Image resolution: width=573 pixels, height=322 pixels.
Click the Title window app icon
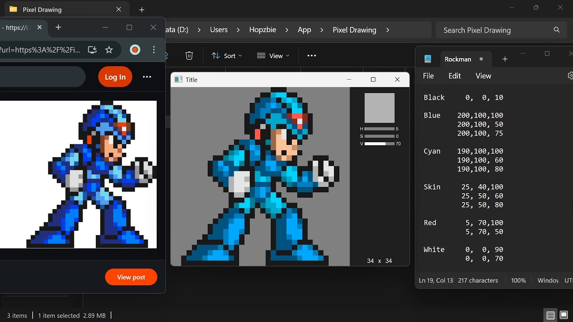178,80
